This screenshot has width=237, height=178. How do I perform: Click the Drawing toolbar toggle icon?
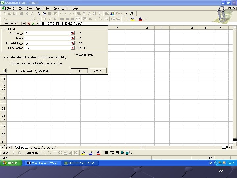(x=112, y=14)
